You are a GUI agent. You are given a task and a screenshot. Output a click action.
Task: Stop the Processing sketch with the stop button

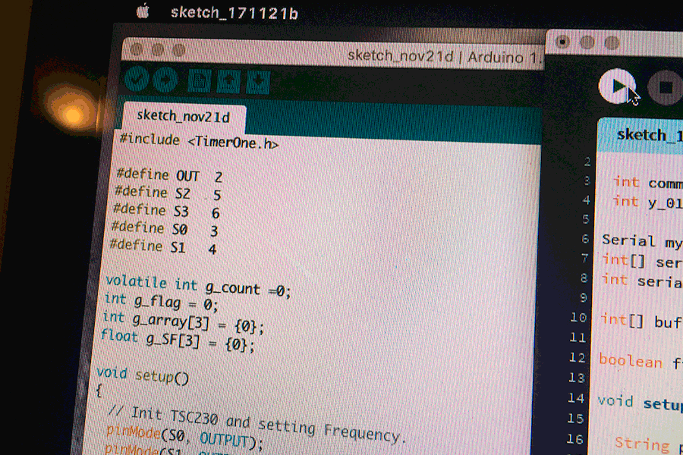pos(666,88)
